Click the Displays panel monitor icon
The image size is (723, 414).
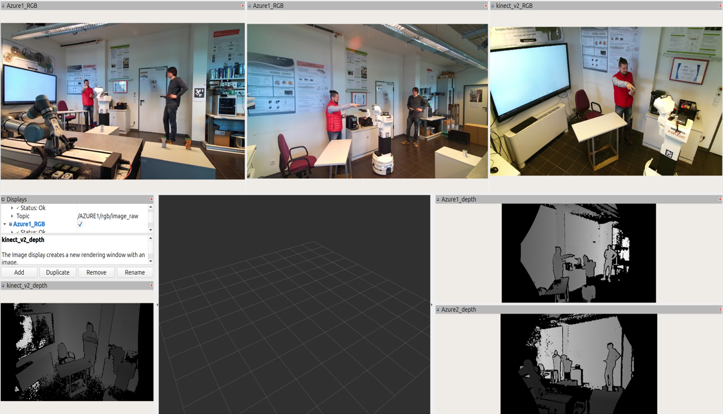pos(3,199)
